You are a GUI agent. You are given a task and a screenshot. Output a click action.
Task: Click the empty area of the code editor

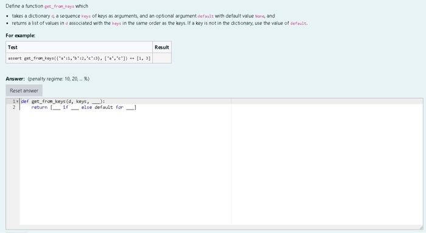[221, 167]
